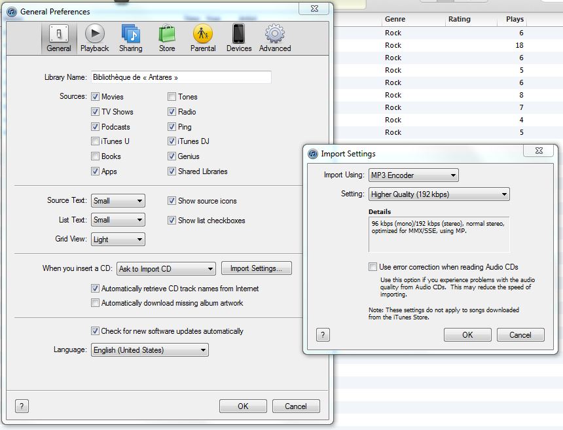Open the Language dropdown
563x430 pixels.
(149, 350)
